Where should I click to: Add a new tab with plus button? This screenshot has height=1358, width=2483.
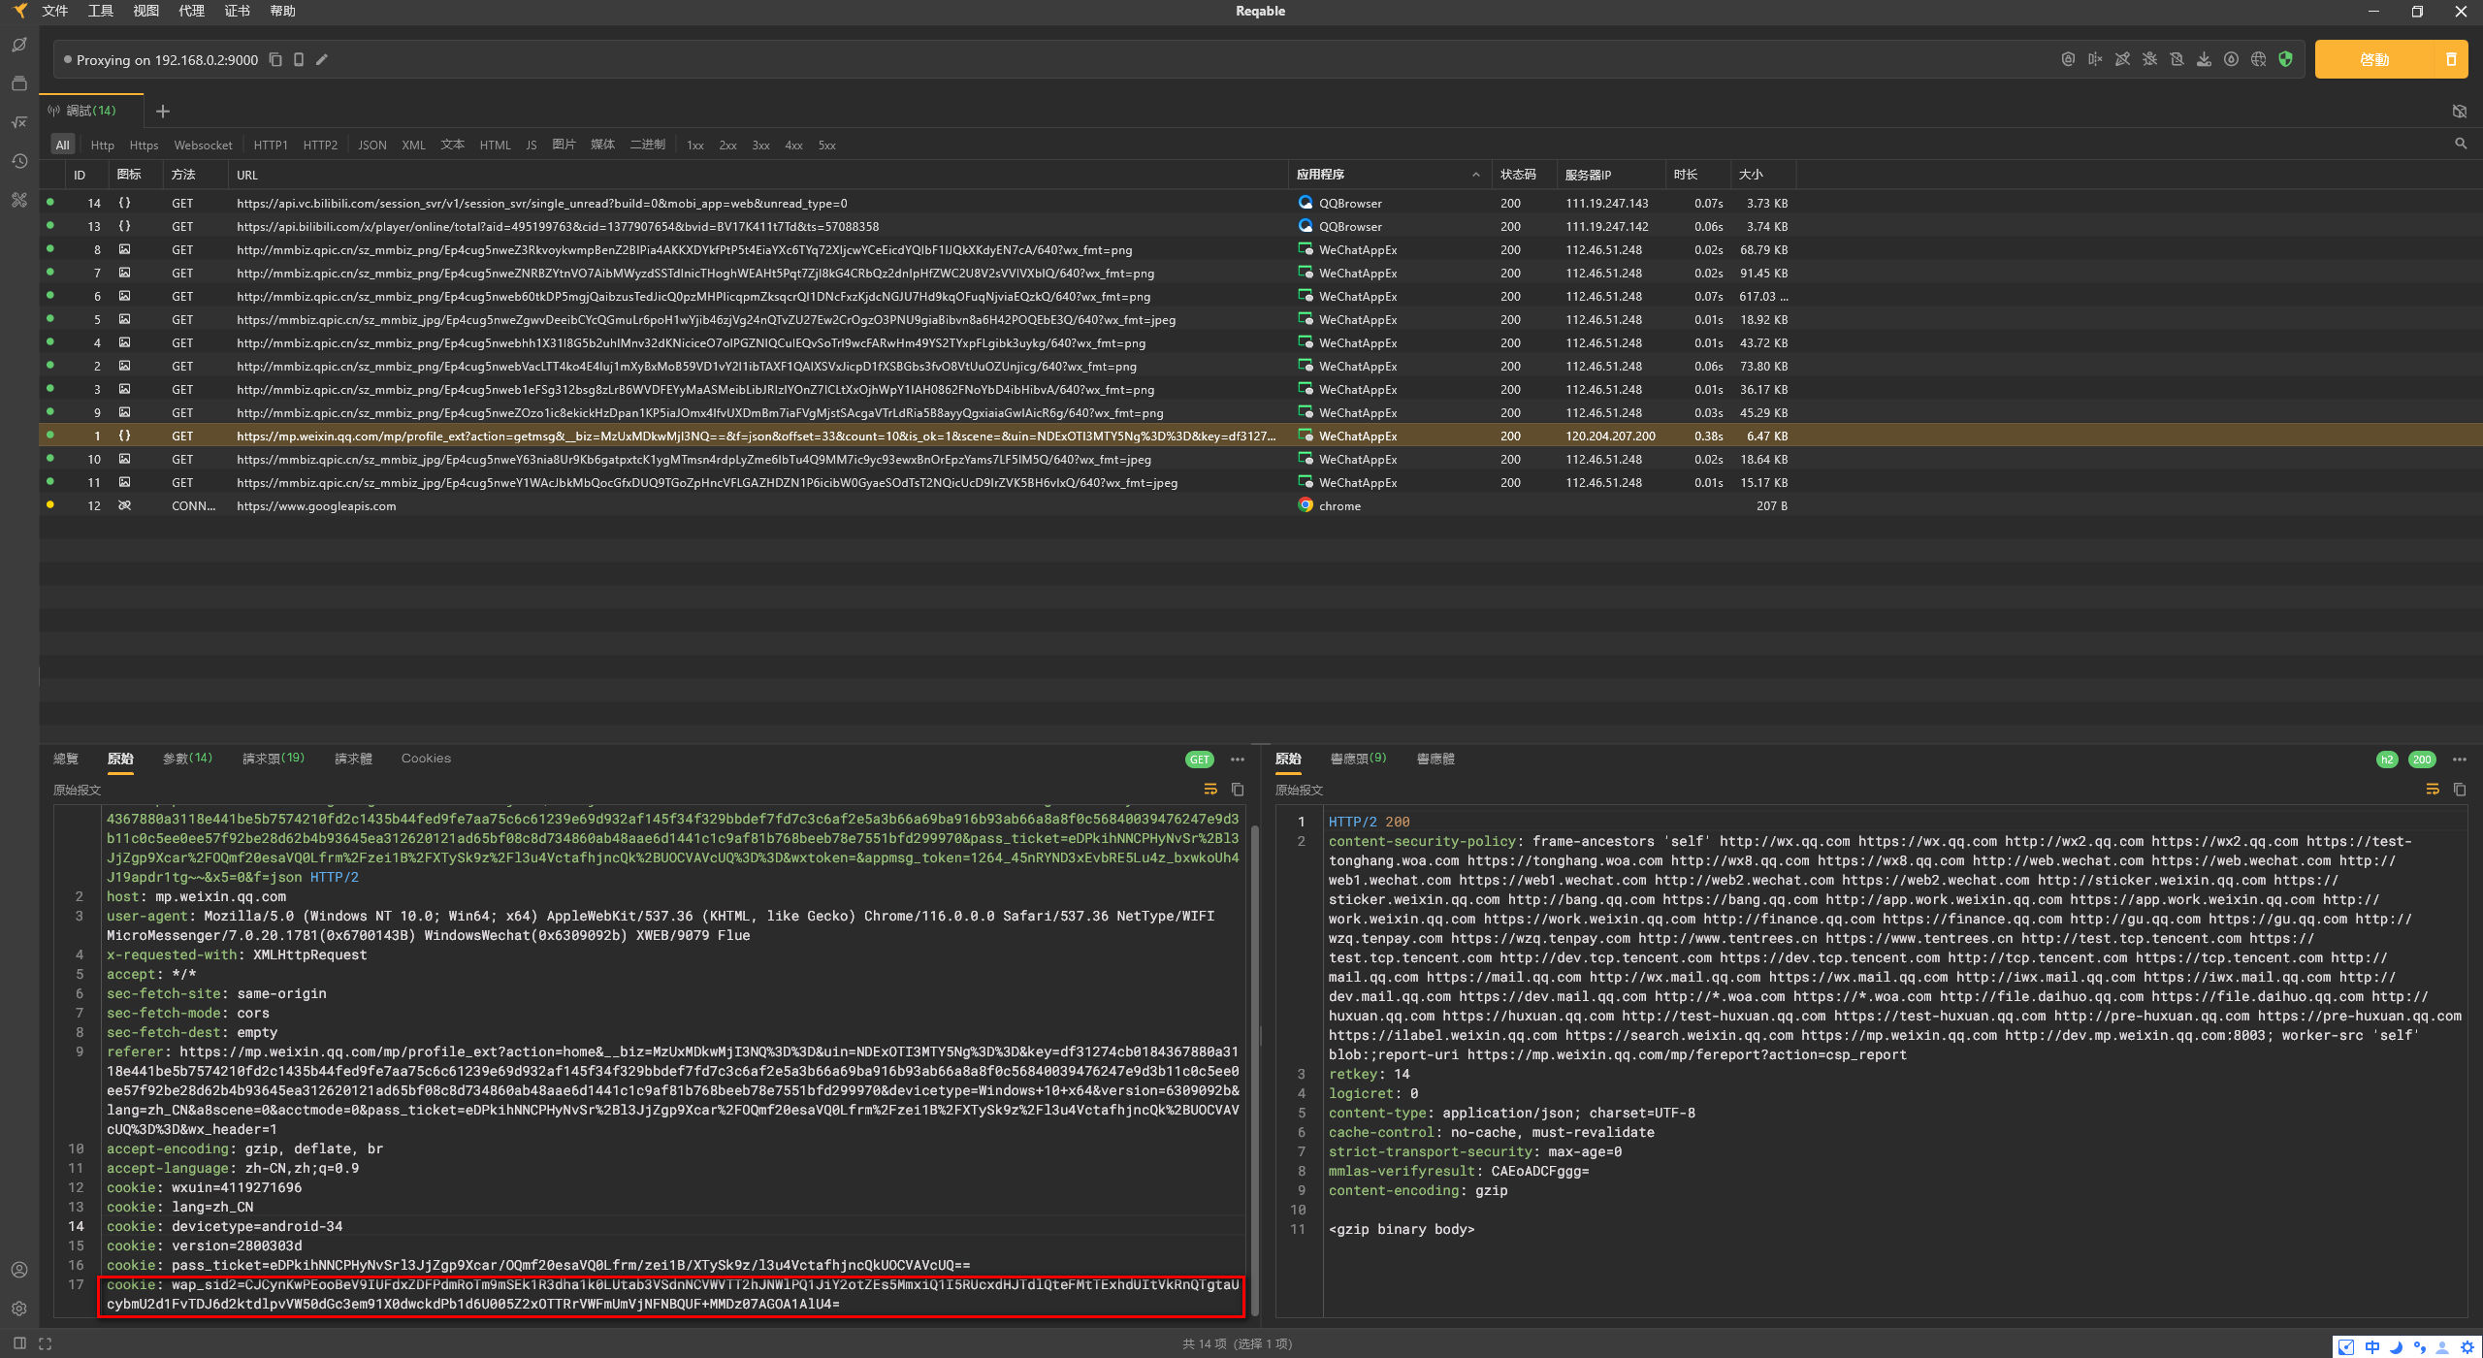pyautogui.click(x=163, y=112)
